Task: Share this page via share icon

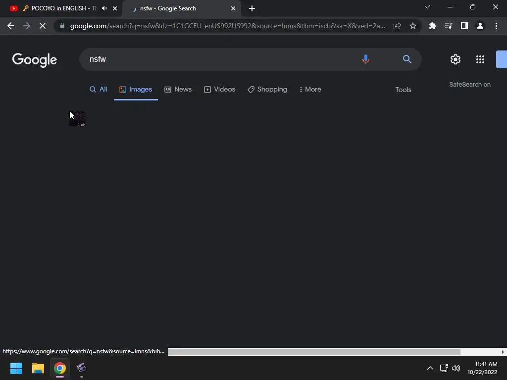Action: (397, 26)
